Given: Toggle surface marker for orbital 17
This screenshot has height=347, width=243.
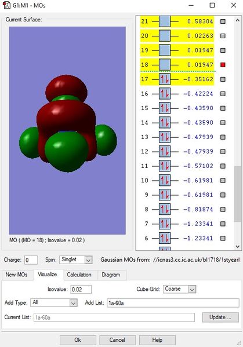Looking at the screenshot, I should [223, 79].
